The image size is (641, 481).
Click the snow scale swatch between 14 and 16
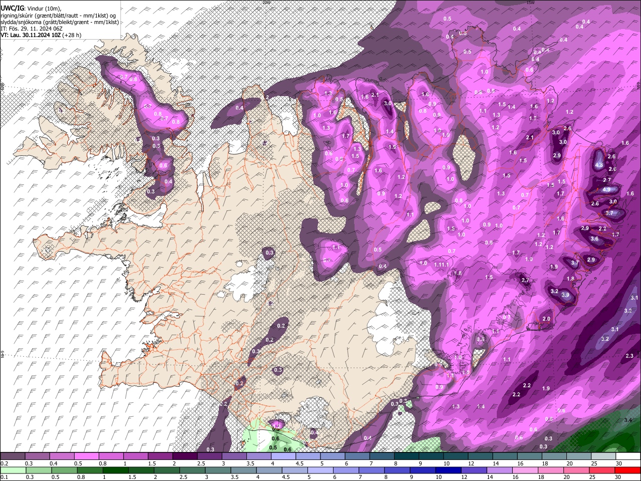point(505,456)
